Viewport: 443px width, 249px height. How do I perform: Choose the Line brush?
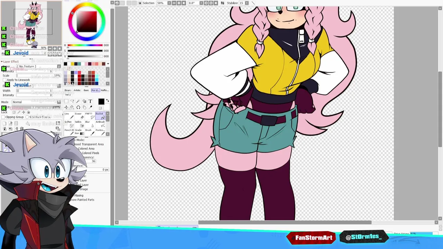pos(69,116)
